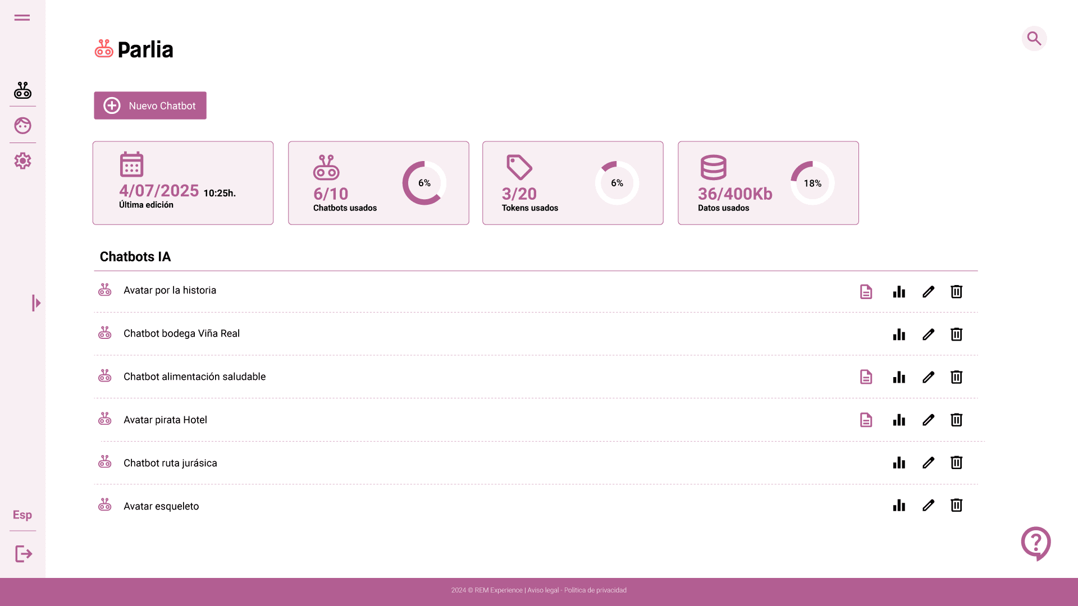1078x606 pixels.
Task: Select the 'Avatar por la historia' row name
Action: pyautogui.click(x=170, y=290)
